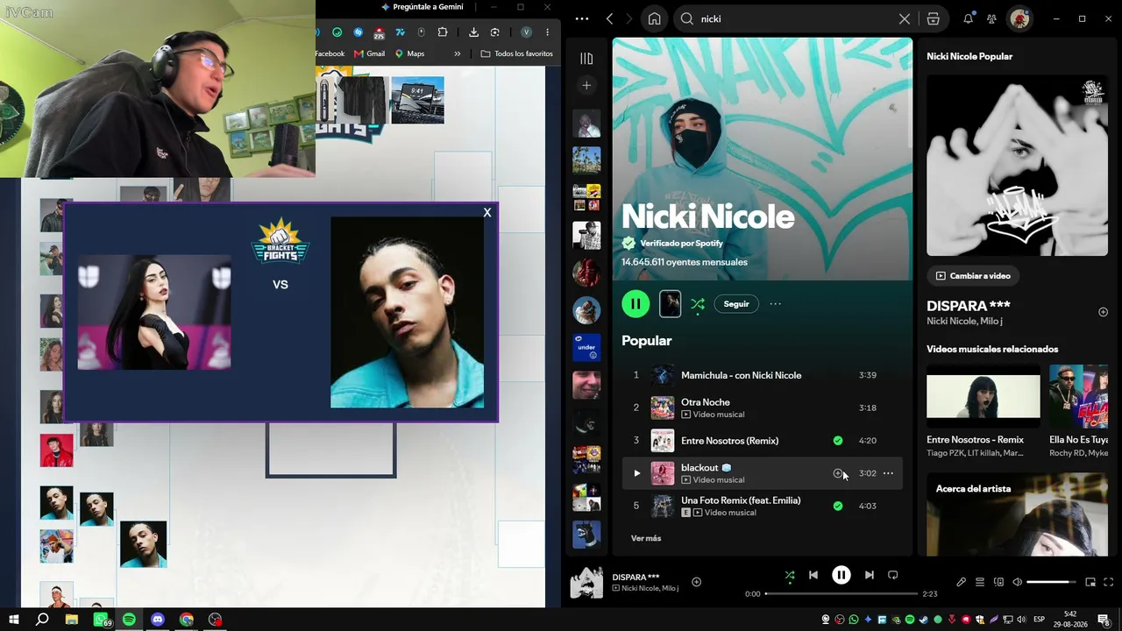Pick the dark-haired woman in the bracket matchup

[x=154, y=312]
